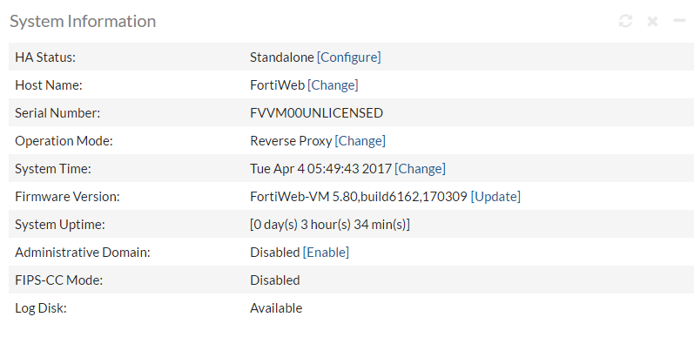Change the FortiWeb host name

coord(333,85)
